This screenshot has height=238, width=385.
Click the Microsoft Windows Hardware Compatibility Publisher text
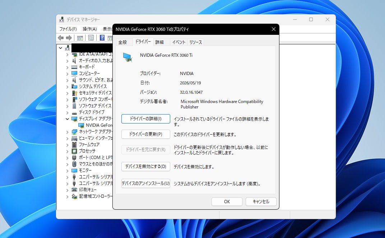tap(222, 104)
